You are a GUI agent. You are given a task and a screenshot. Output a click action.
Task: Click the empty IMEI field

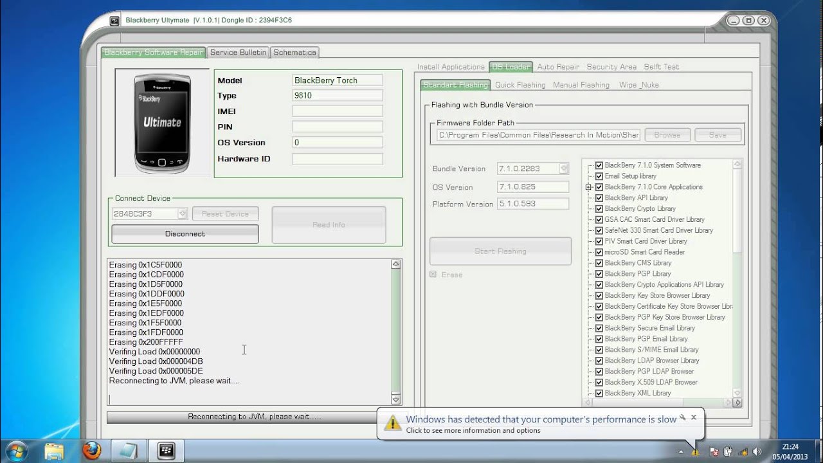point(338,111)
